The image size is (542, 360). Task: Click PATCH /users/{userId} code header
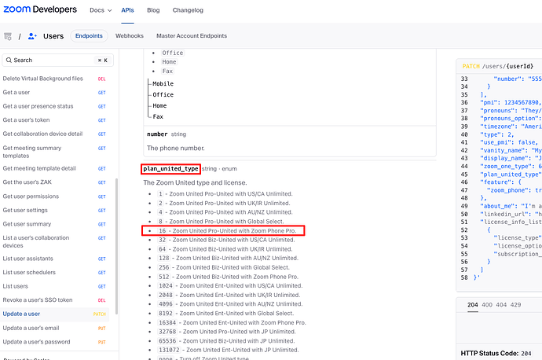(498, 66)
